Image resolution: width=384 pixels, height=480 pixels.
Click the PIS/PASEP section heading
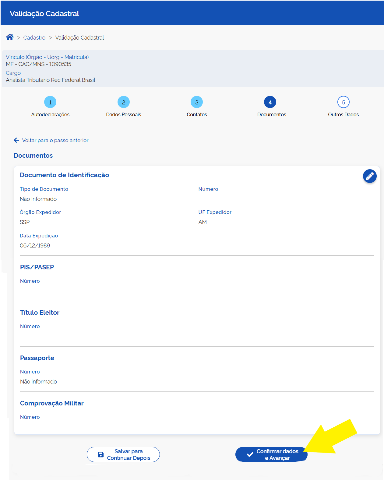click(37, 267)
